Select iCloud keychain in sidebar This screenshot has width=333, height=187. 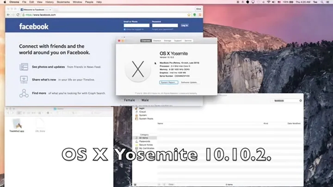[142, 111]
